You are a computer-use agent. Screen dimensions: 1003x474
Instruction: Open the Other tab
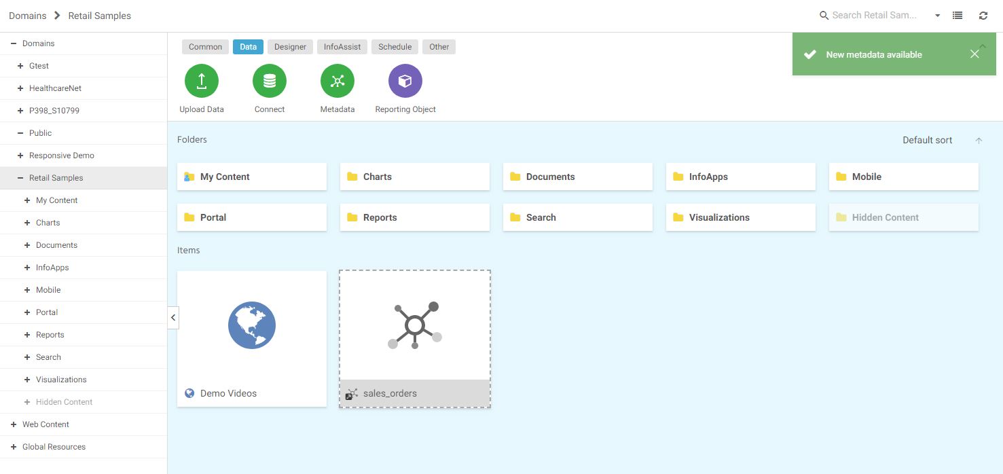point(439,47)
